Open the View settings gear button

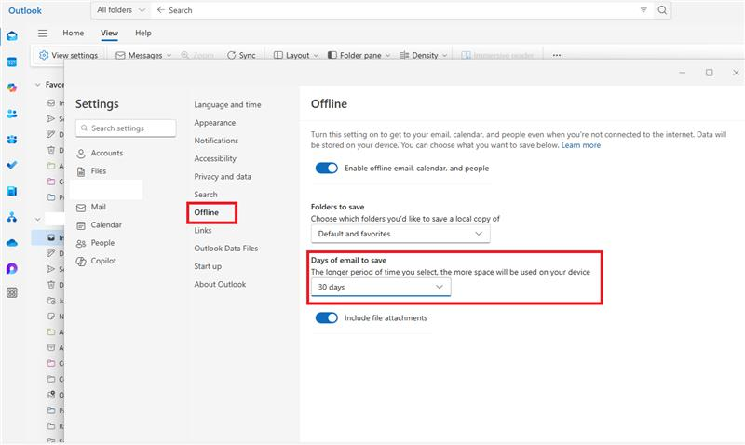click(x=68, y=55)
